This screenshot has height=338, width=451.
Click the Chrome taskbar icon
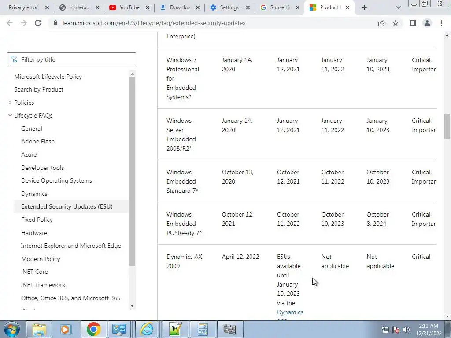(x=93, y=329)
